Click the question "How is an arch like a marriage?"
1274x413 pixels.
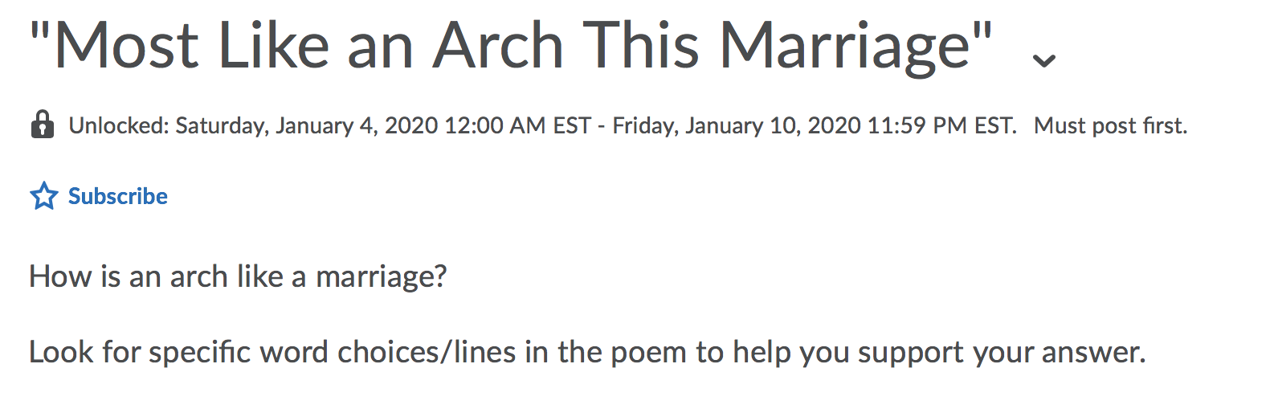238,276
